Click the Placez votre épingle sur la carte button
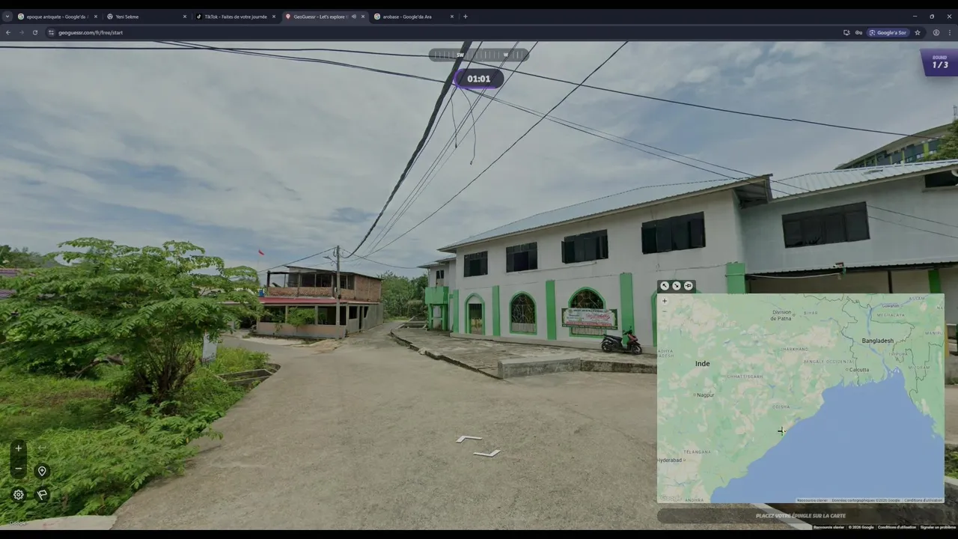 point(801,516)
